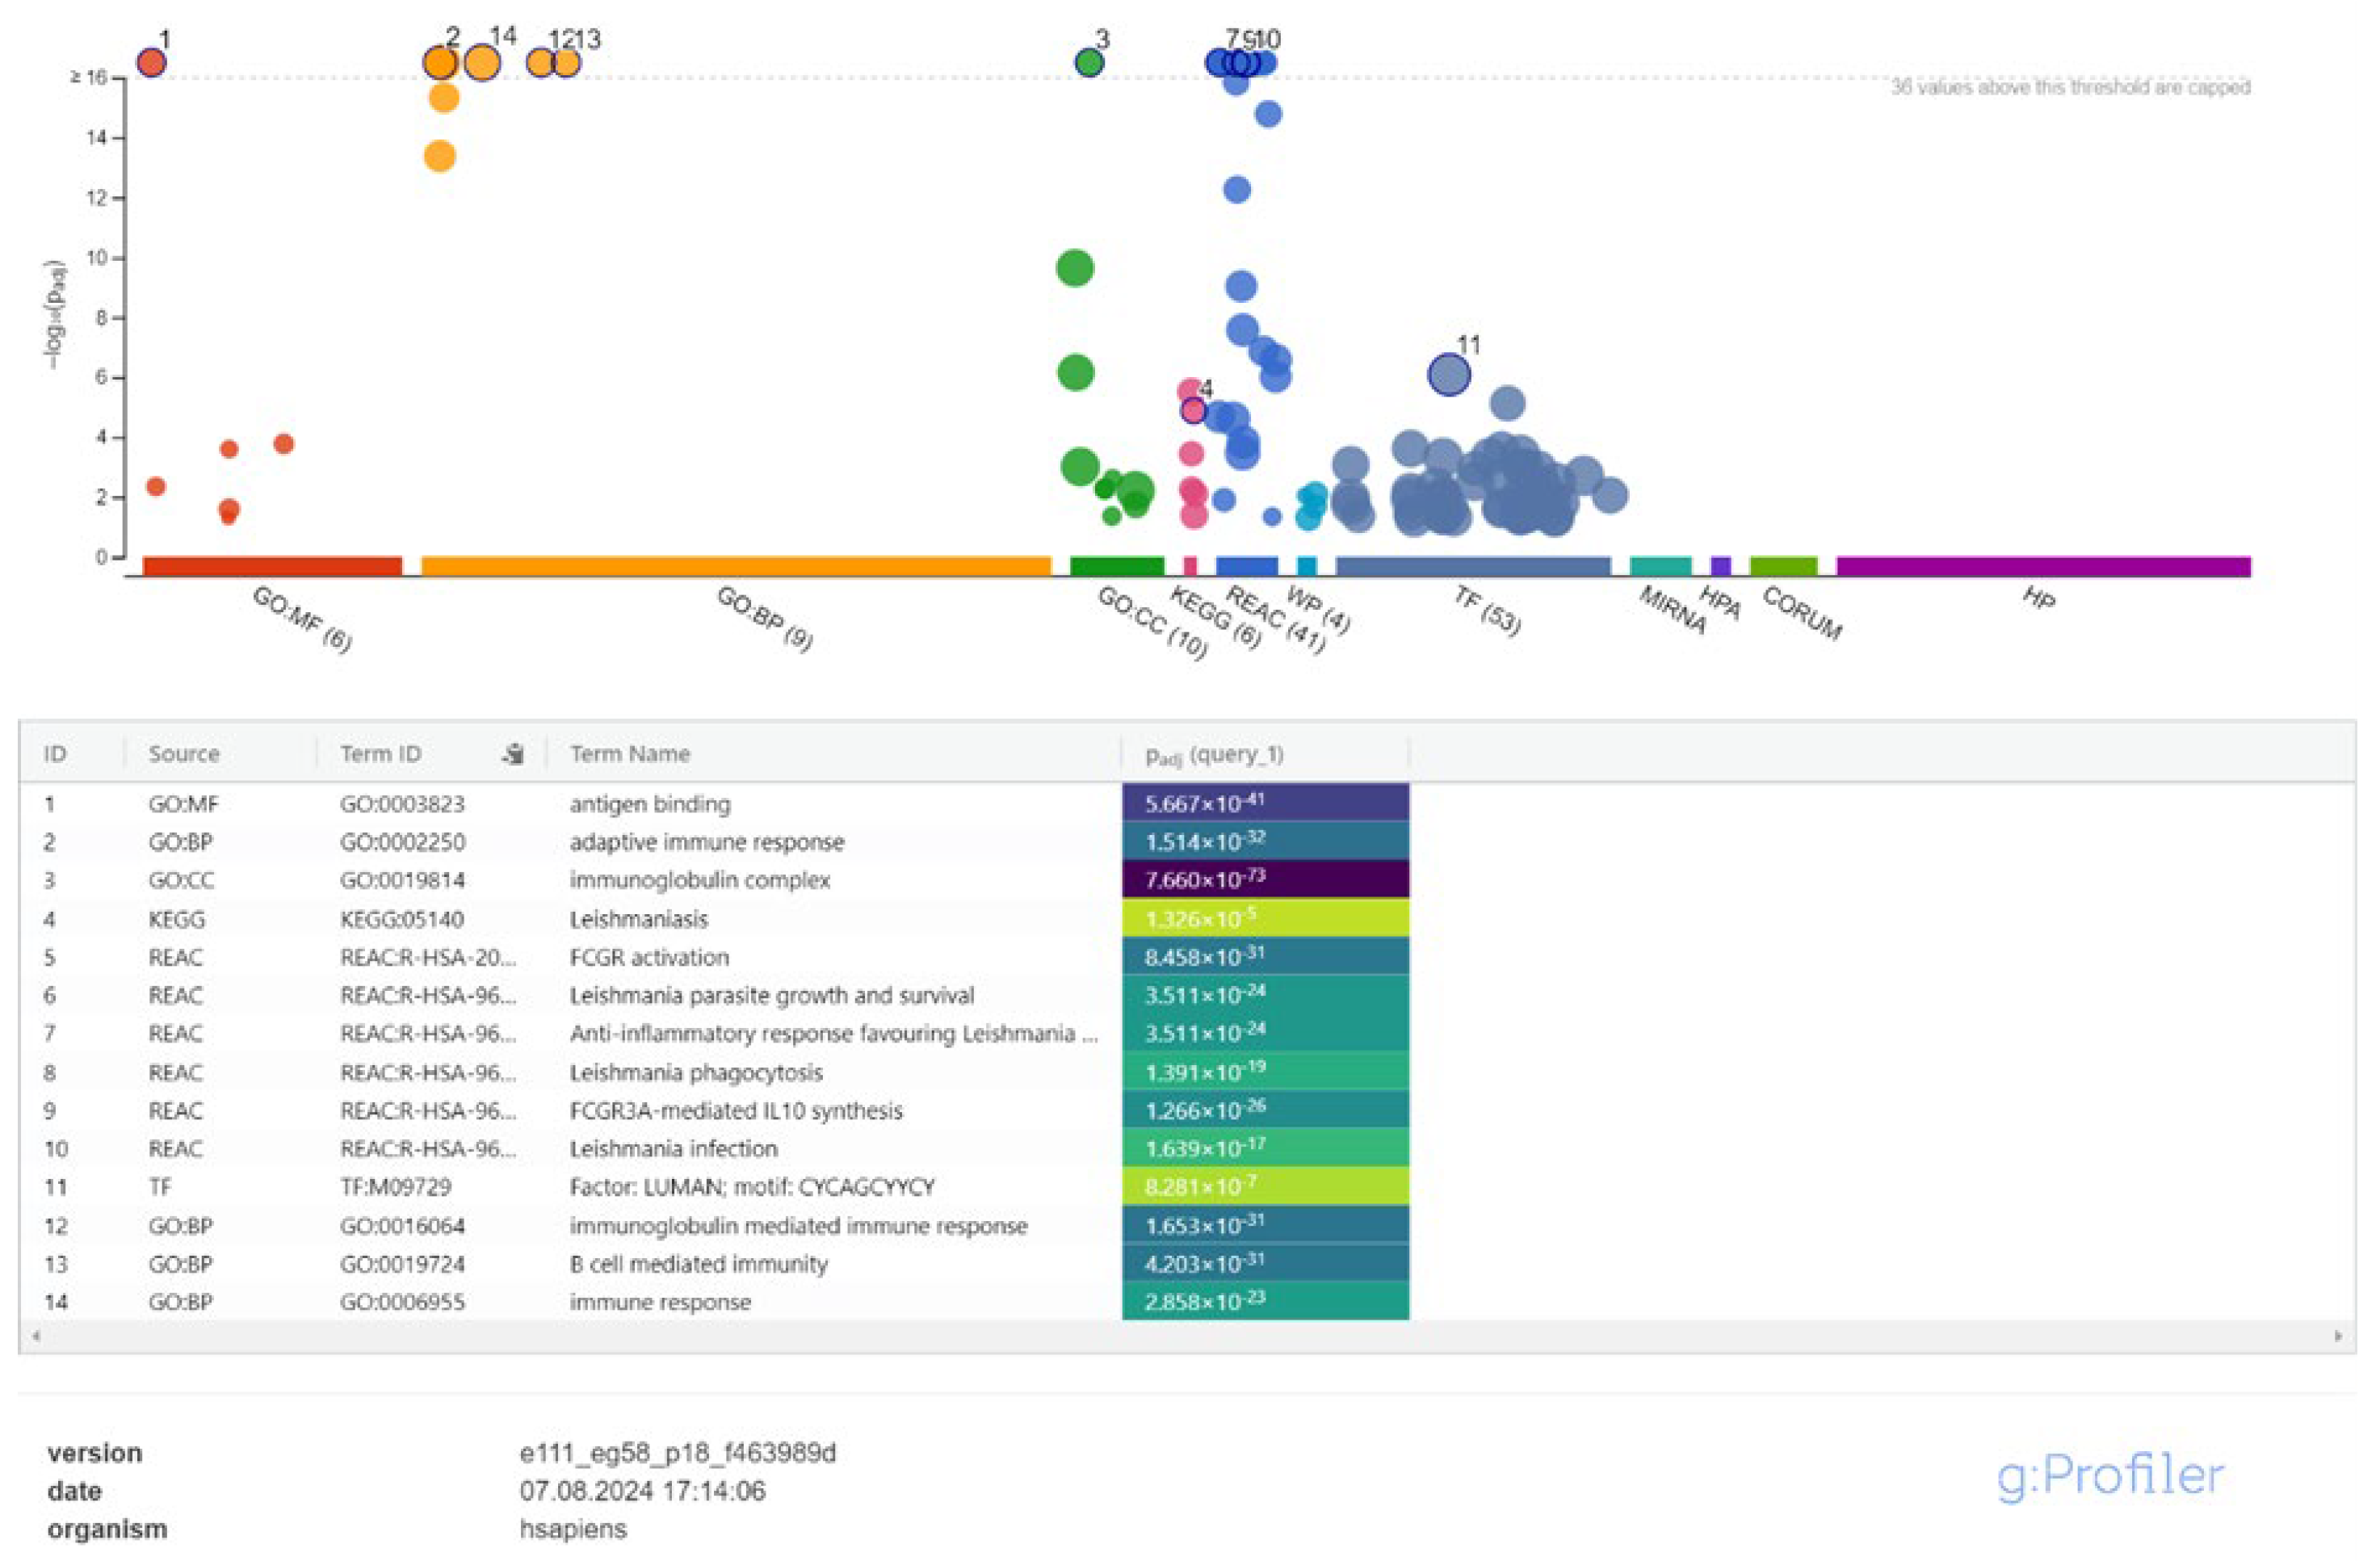2380x1561 pixels.
Task: Click the p_adj color cell for immunoglobulin complex
Action: (x=1265, y=879)
